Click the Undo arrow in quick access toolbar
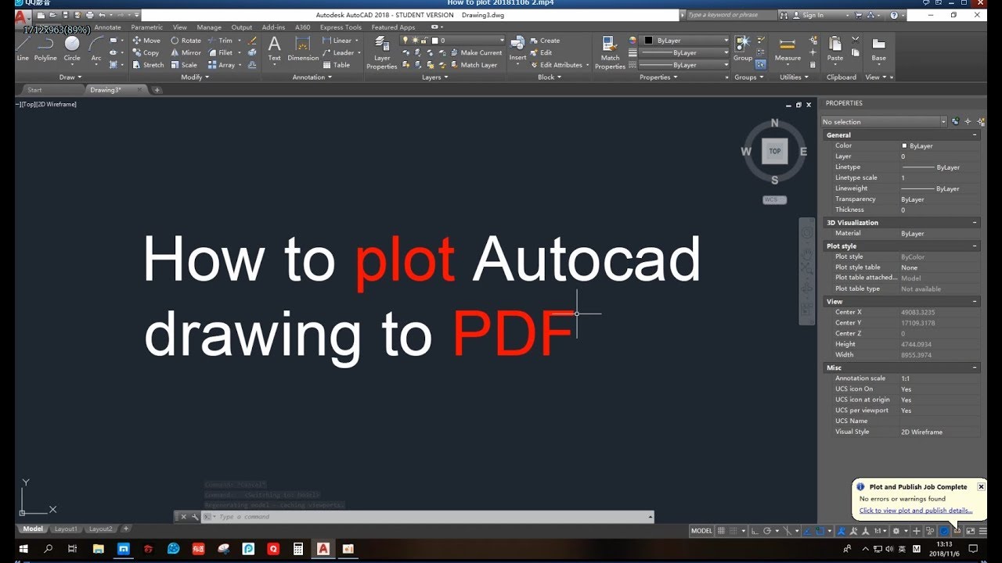The width and height of the screenshot is (1002, 563). click(x=102, y=15)
